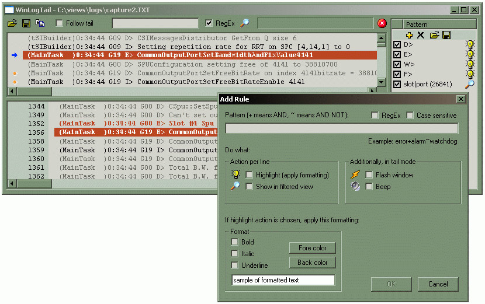Enable the Follow tail checkbox
This screenshot has height=304, width=485.
tap(60, 23)
